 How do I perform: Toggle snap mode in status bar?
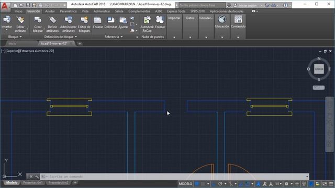pos(203,184)
